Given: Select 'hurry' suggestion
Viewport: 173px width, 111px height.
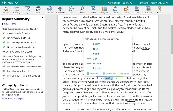Looking at the screenshot, I should tap(96, 44).
